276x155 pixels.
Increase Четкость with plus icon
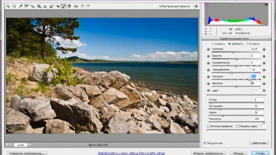[264, 77]
